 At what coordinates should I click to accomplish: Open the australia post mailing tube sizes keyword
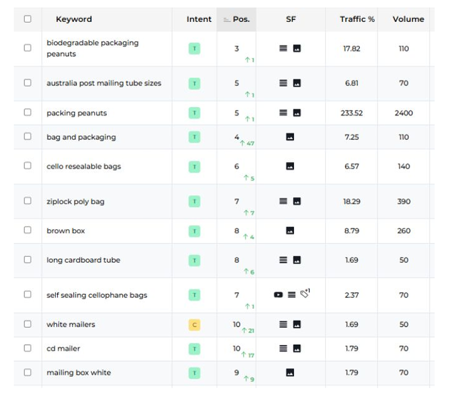pos(104,83)
